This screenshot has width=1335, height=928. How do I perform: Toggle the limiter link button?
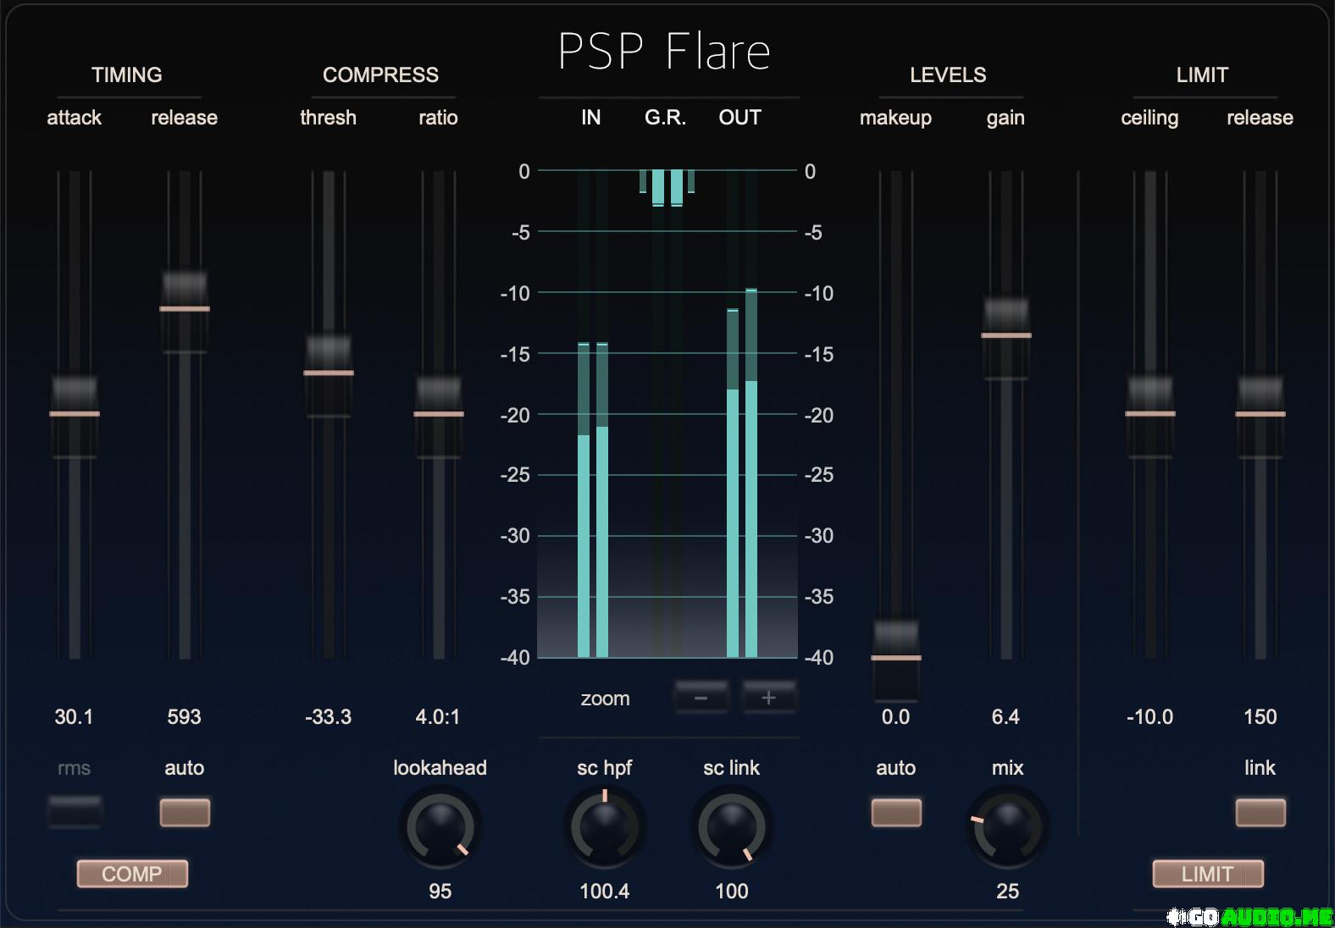coord(1260,812)
